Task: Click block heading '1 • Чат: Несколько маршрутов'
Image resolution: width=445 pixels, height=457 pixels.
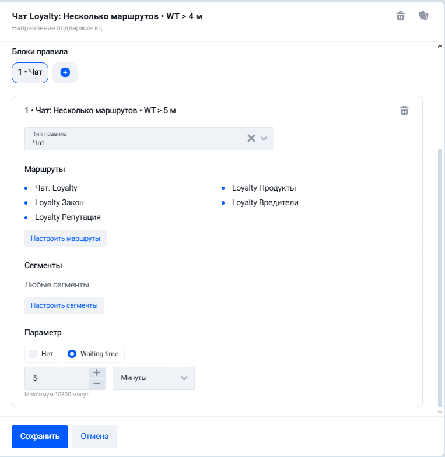Action: pyautogui.click(x=80, y=111)
